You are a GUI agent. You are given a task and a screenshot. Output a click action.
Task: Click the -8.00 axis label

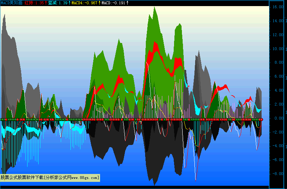click(278, 174)
